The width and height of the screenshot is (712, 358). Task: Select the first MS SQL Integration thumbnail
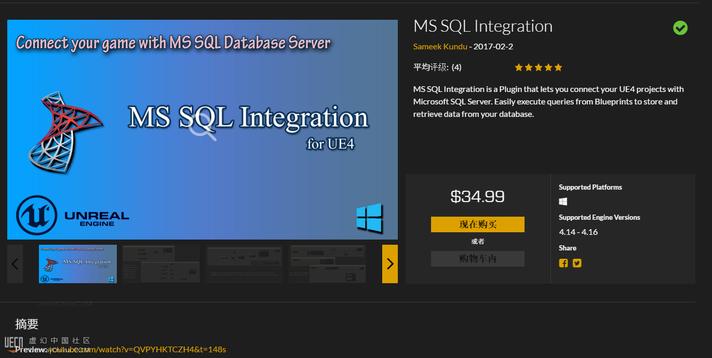coord(78,264)
